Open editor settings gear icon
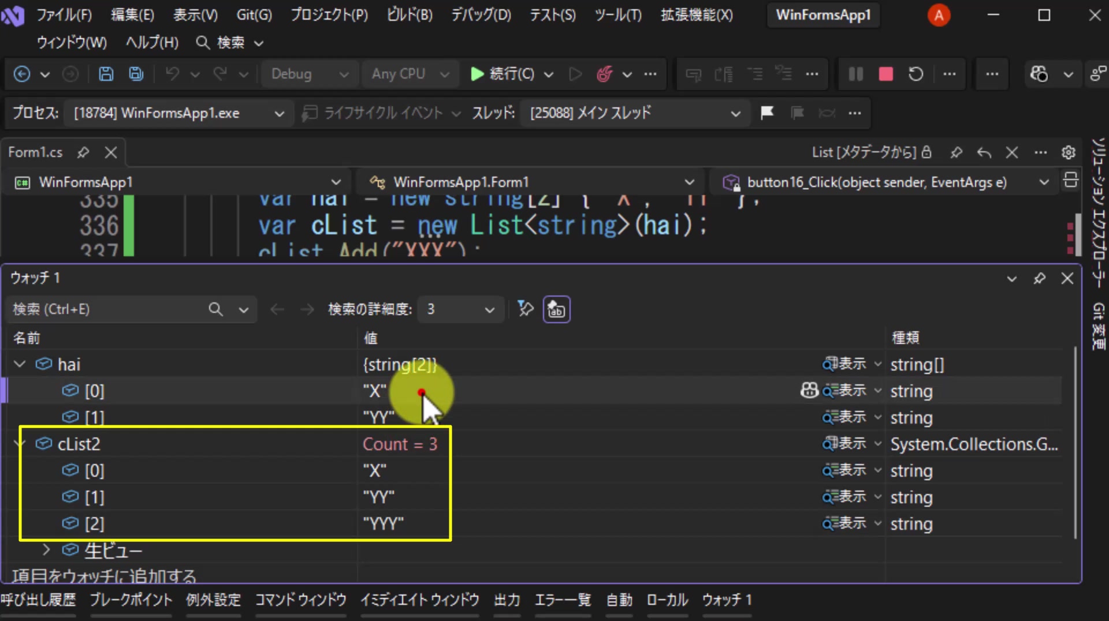1109x621 pixels. point(1068,152)
